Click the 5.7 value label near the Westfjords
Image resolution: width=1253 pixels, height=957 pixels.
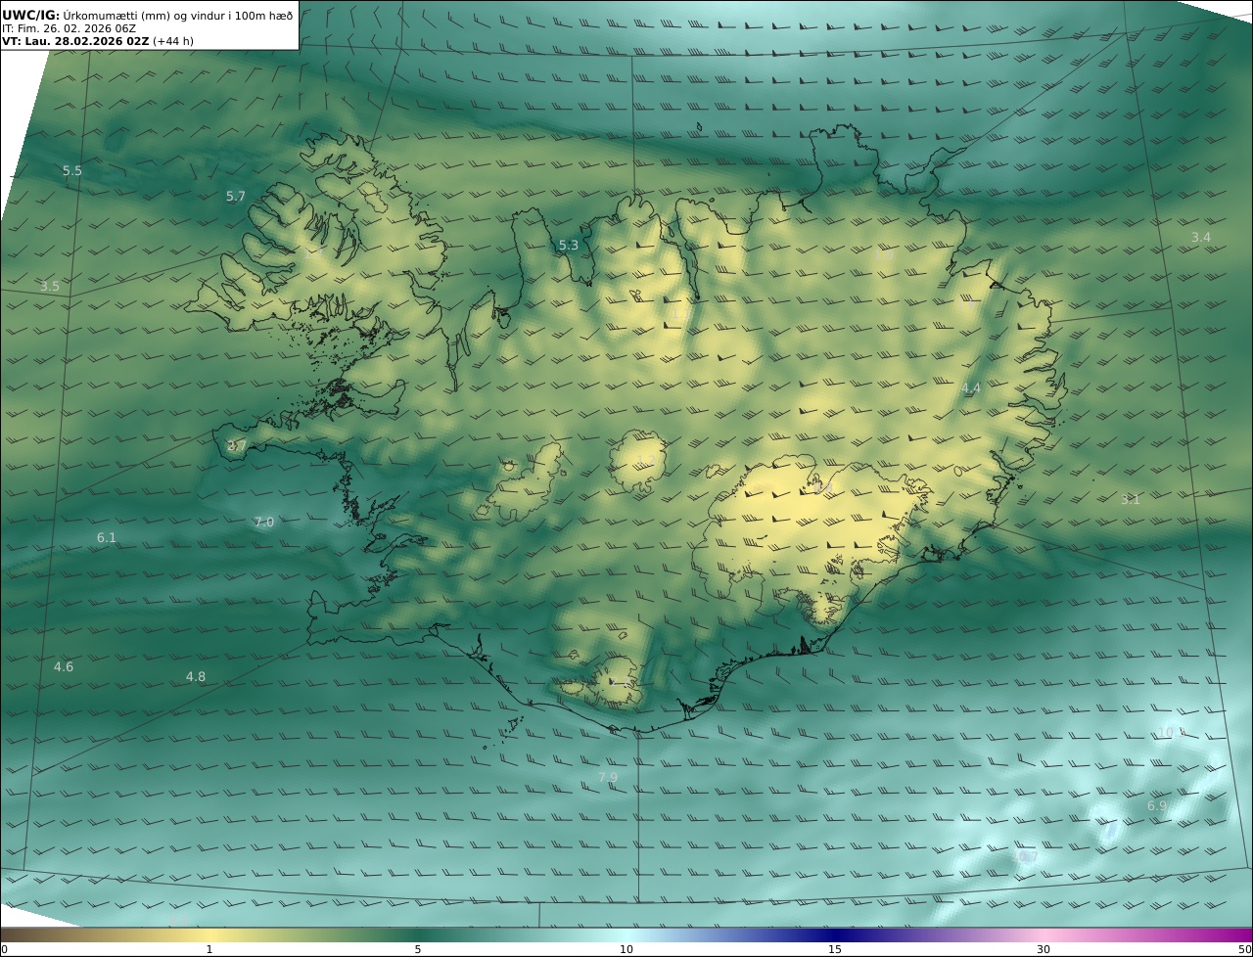(x=236, y=197)
